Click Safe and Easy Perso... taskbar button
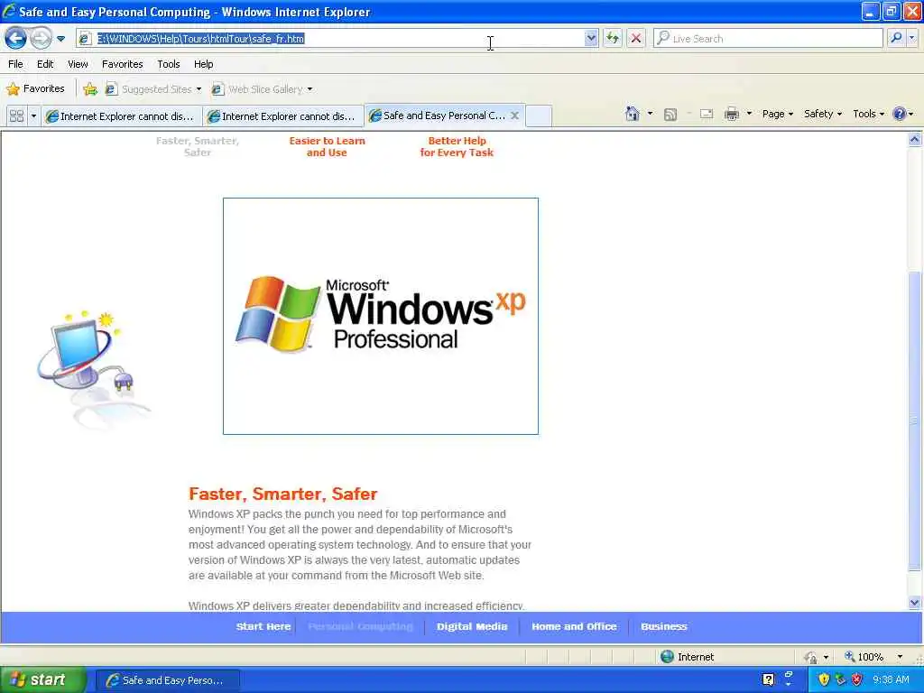Image resolution: width=924 pixels, height=693 pixels. [x=168, y=680]
